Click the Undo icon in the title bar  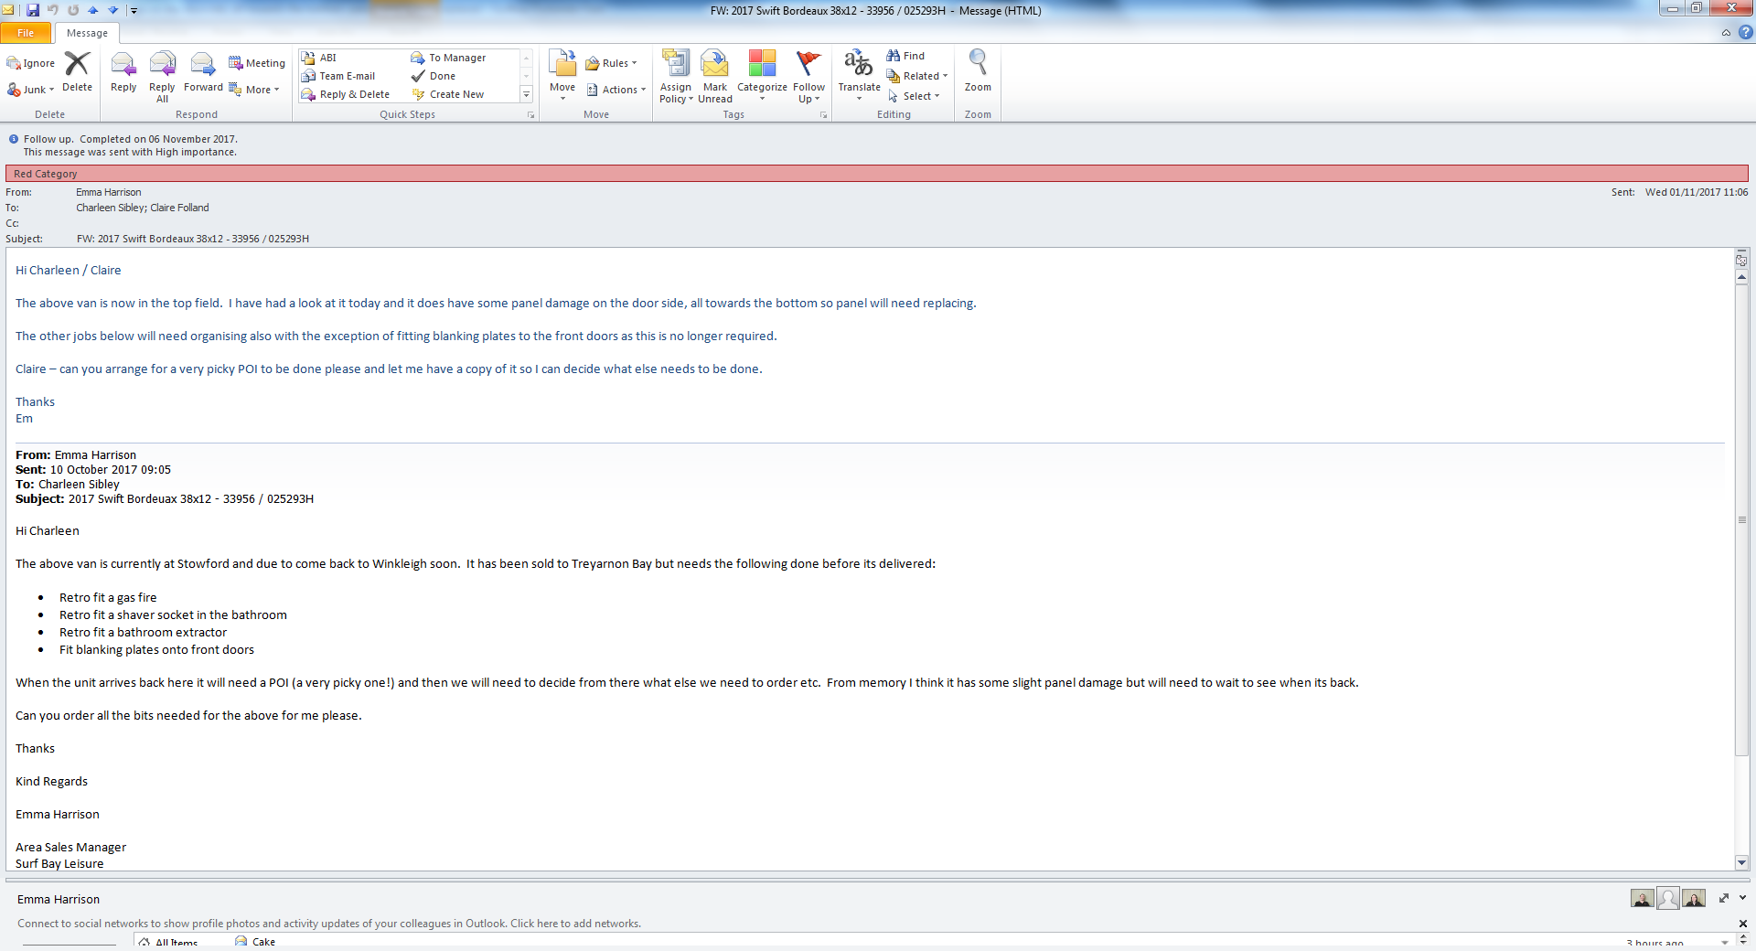pyautogui.click(x=53, y=10)
